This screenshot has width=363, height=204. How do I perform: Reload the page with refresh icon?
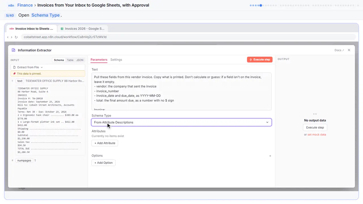(x=16, y=37)
